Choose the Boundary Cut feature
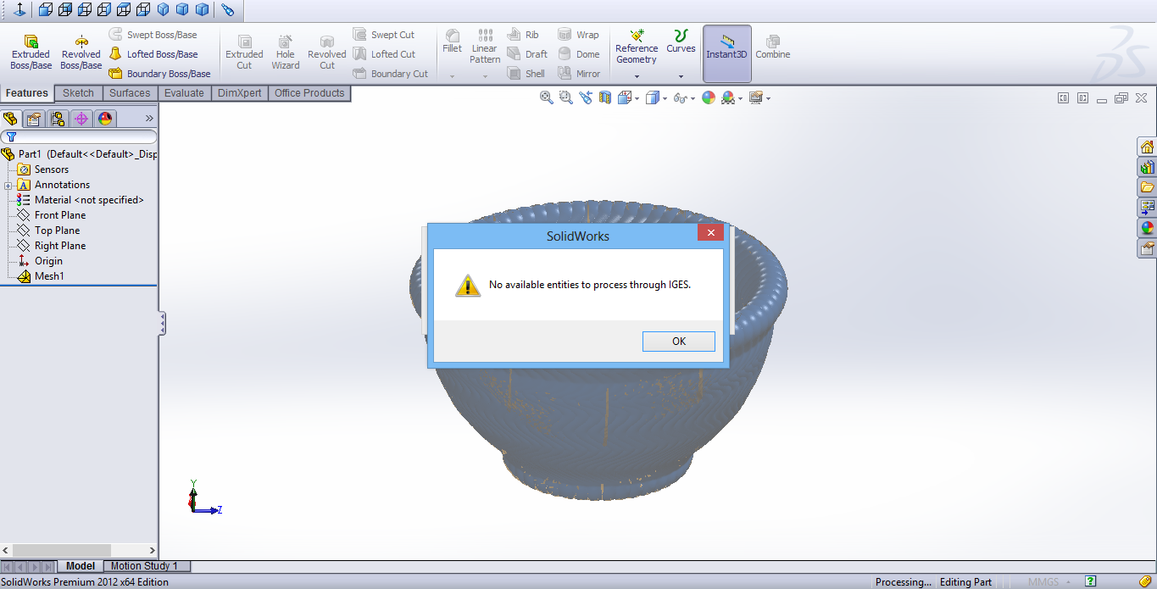The image size is (1157, 589). (391, 74)
